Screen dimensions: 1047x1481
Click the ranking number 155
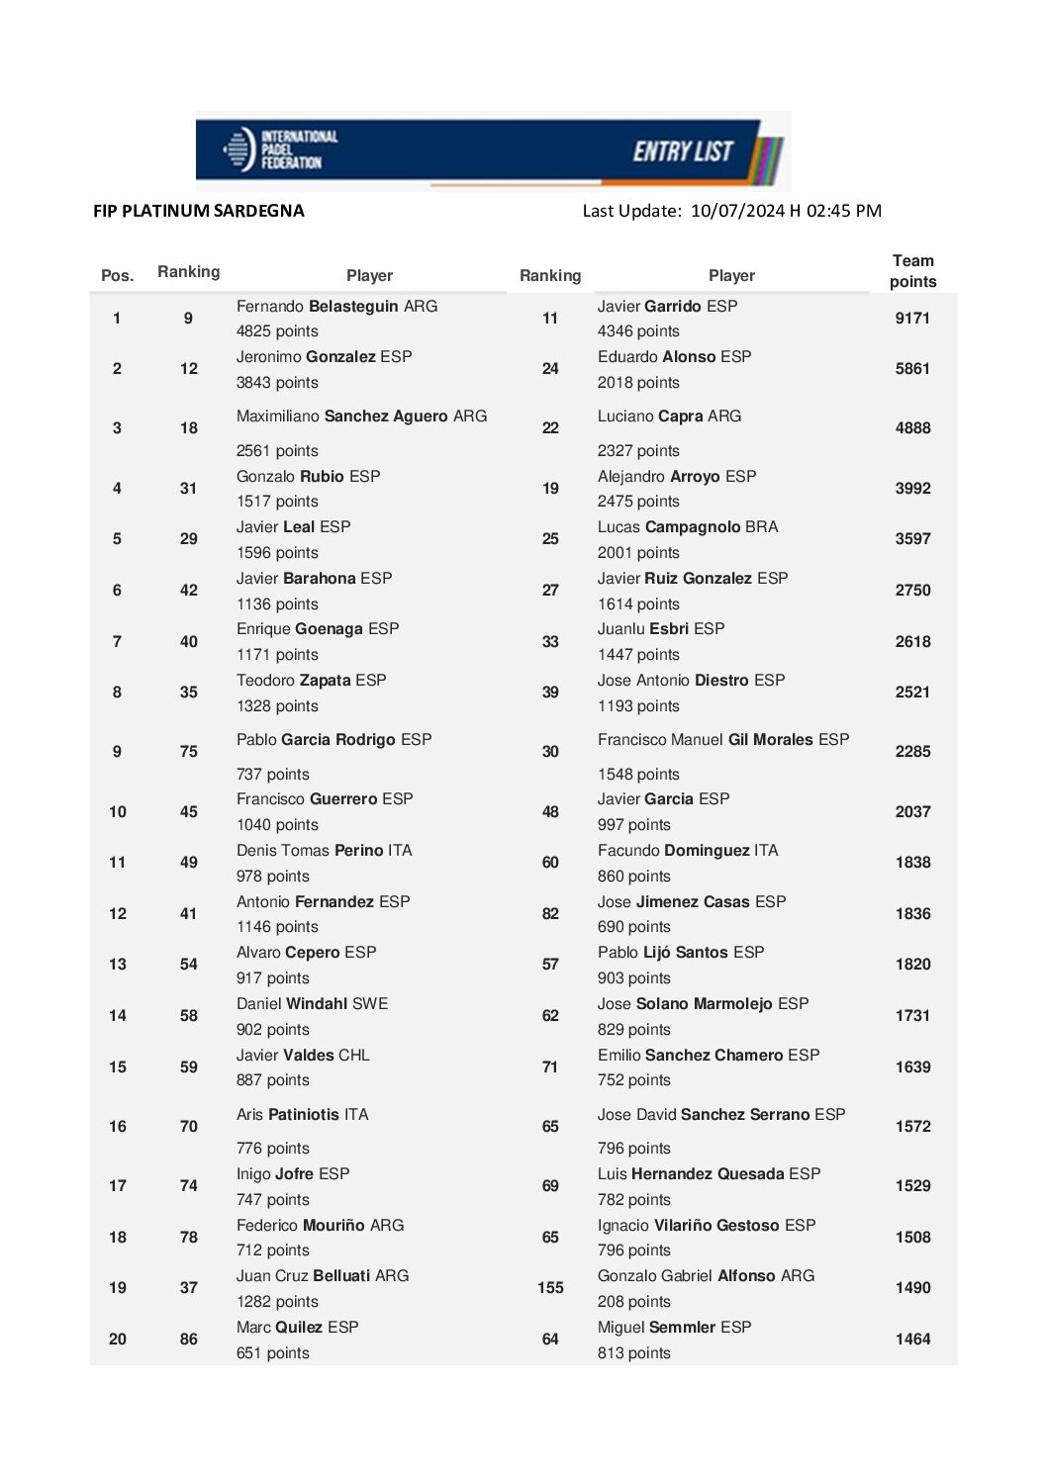pos(550,1288)
